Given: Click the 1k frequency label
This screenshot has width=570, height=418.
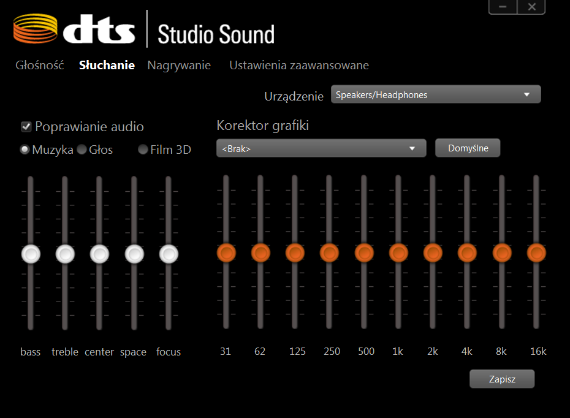Looking at the screenshot, I should pos(398,351).
